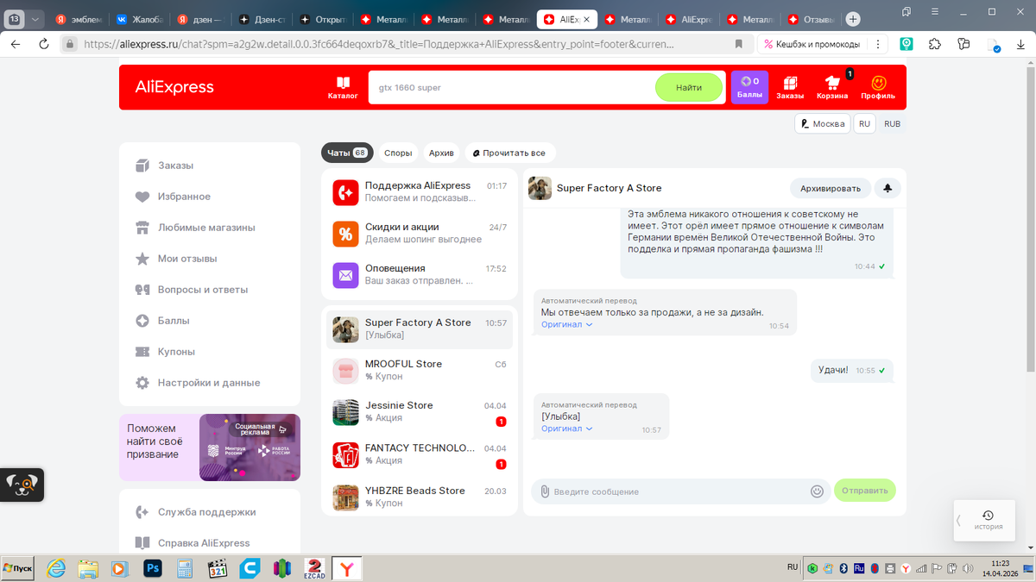Select the Чаты tab
1036x582 pixels.
pos(347,153)
